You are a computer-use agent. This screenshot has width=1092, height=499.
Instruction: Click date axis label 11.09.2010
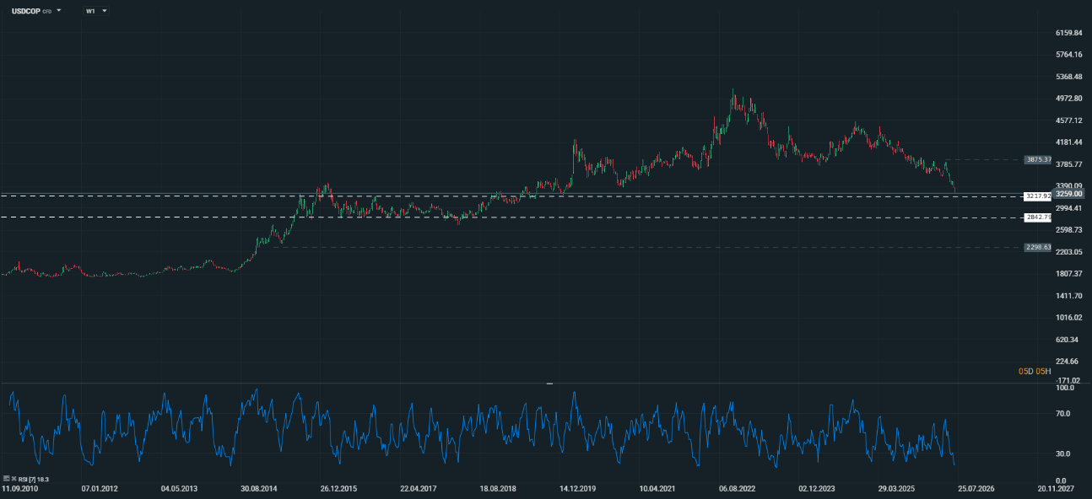tap(19, 488)
